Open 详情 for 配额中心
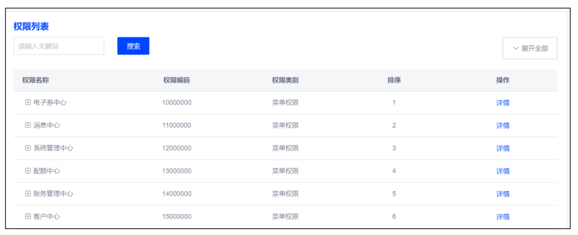The height and width of the screenshot is (235, 578). tap(502, 171)
